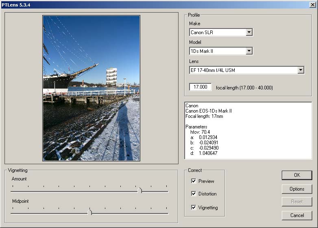318x228 pixels.
Task: Open the Make dropdown arrow
Action: pos(249,32)
